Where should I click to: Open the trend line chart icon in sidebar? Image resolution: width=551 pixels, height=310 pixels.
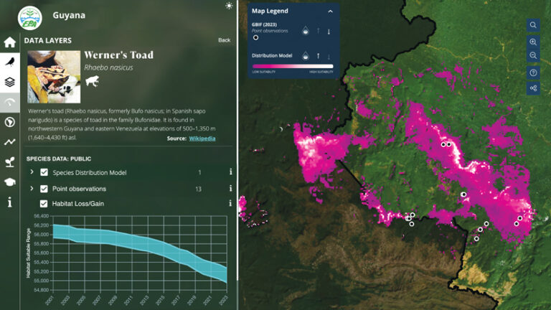[x=10, y=142]
